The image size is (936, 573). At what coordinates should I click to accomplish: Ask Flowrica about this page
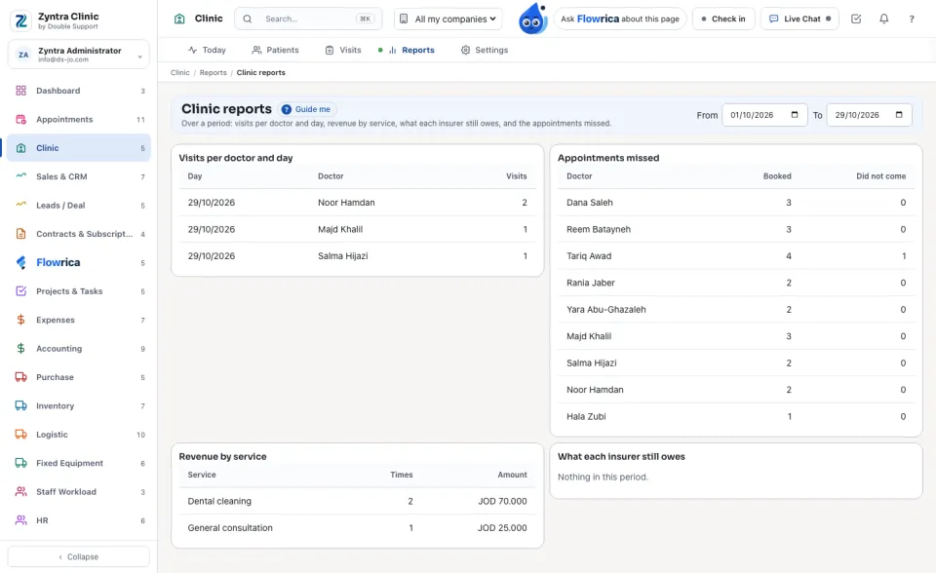[620, 19]
